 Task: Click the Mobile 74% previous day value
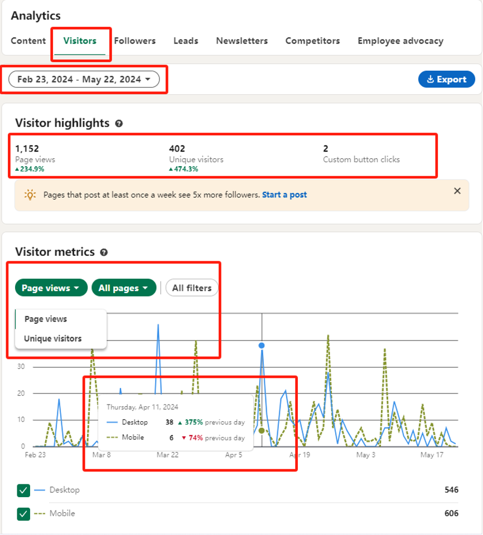click(x=196, y=438)
